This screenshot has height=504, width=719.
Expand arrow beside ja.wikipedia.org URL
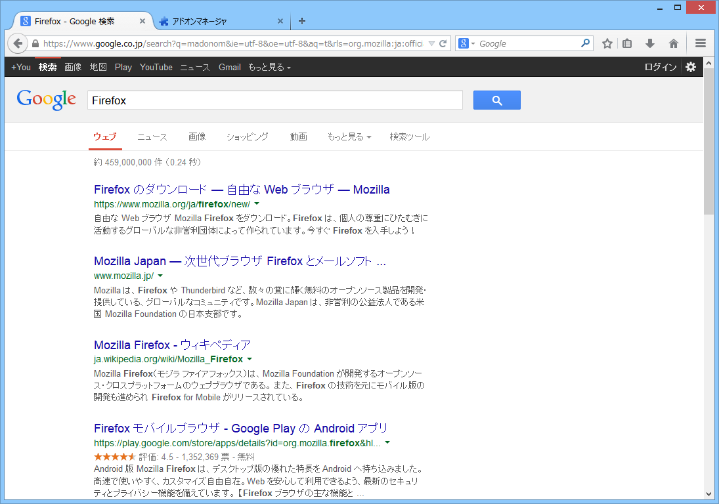tap(250, 359)
